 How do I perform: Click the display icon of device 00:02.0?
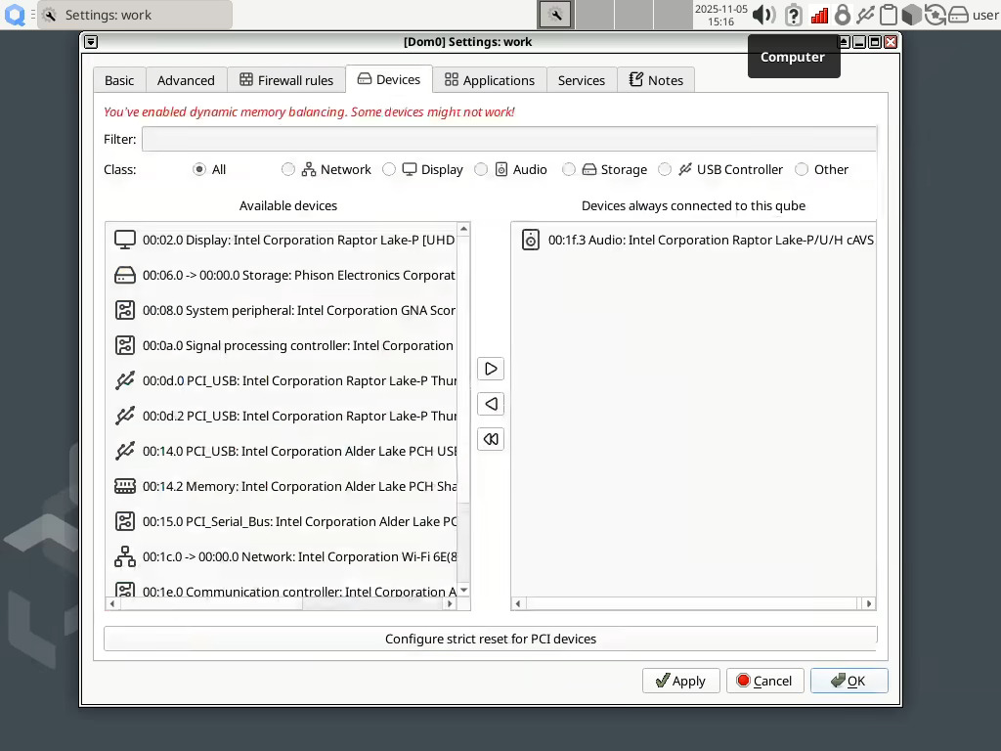pyautogui.click(x=124, y=241)
